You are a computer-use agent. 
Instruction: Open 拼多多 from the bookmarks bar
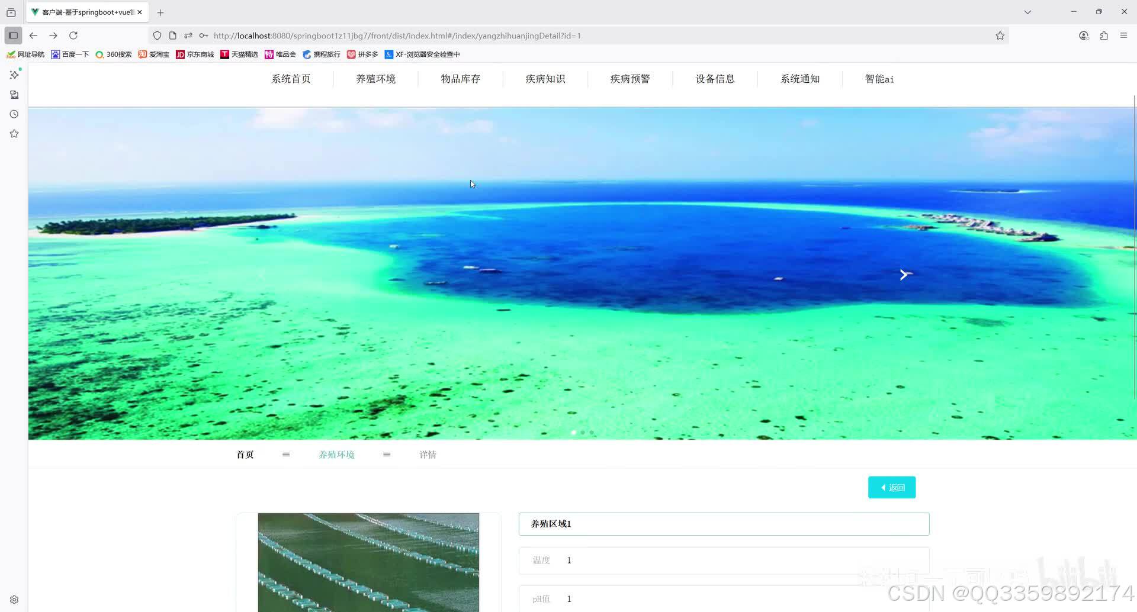point(364,54)
